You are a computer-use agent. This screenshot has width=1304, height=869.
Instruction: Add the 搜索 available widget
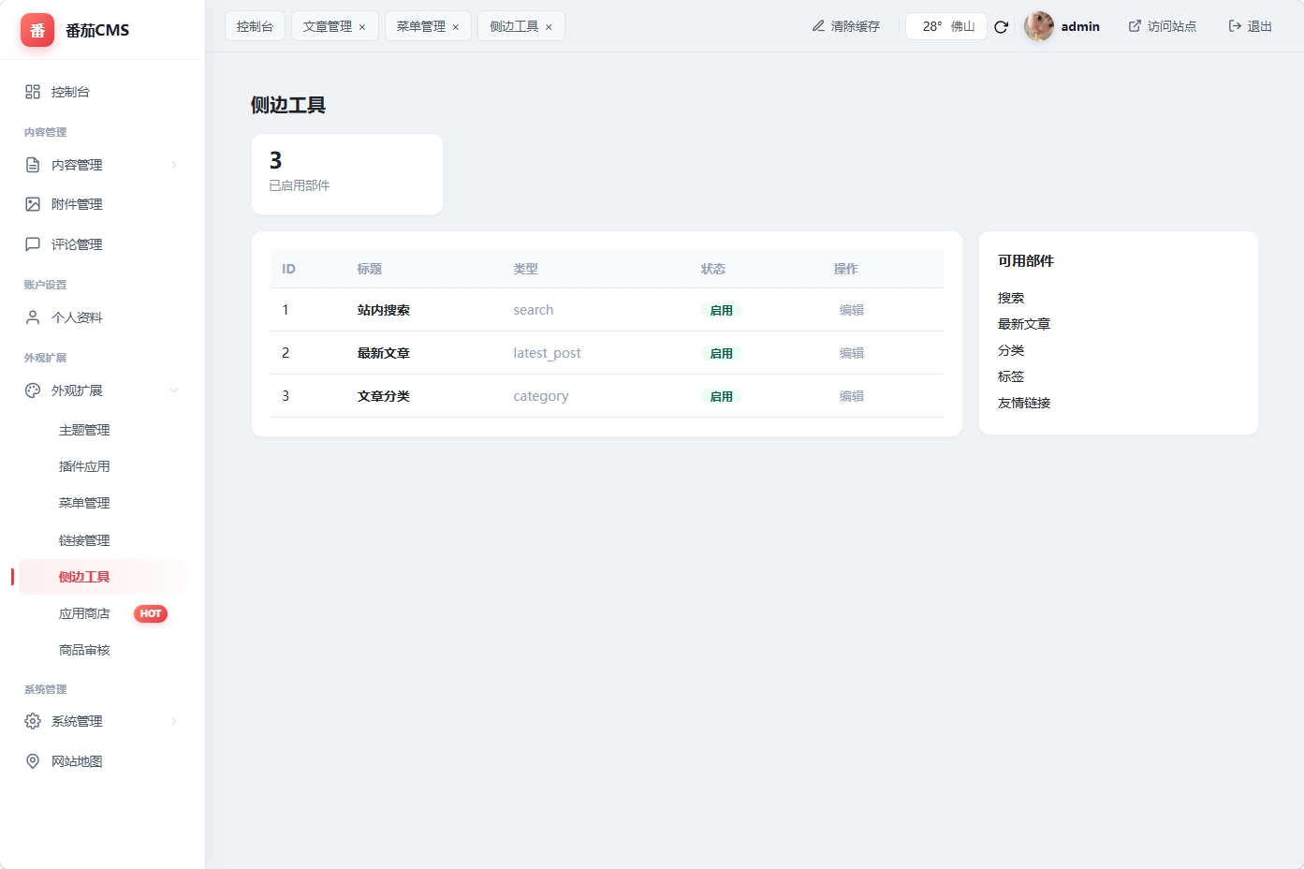[1011, 298]
